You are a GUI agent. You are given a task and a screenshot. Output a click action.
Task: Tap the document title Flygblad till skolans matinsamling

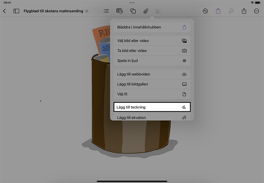(53, 11)
